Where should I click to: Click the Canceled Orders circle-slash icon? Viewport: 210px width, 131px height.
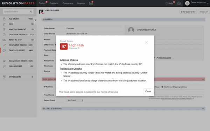[4, 50]
